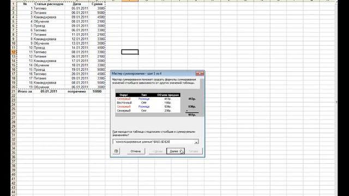
Task: Select date cell '11.01.2011'
Action: coord(77,35)
